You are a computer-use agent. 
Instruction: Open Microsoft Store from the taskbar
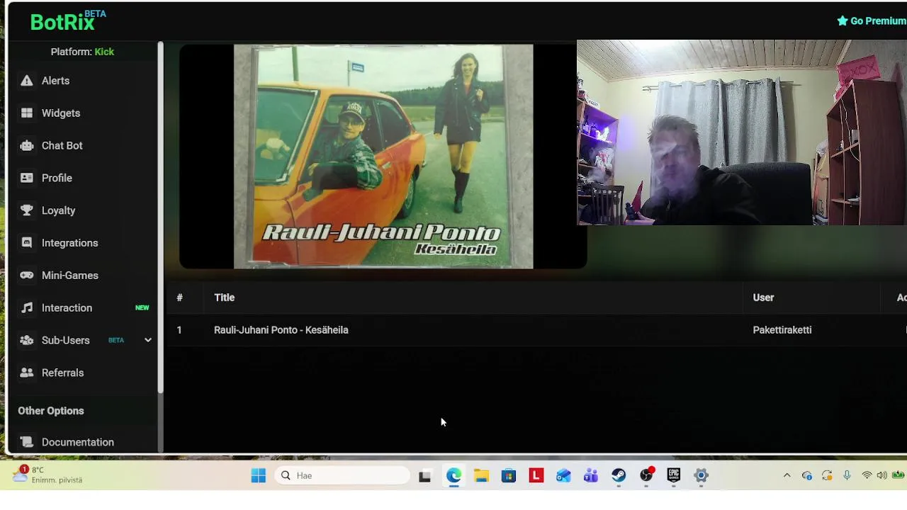click(509, 476)
